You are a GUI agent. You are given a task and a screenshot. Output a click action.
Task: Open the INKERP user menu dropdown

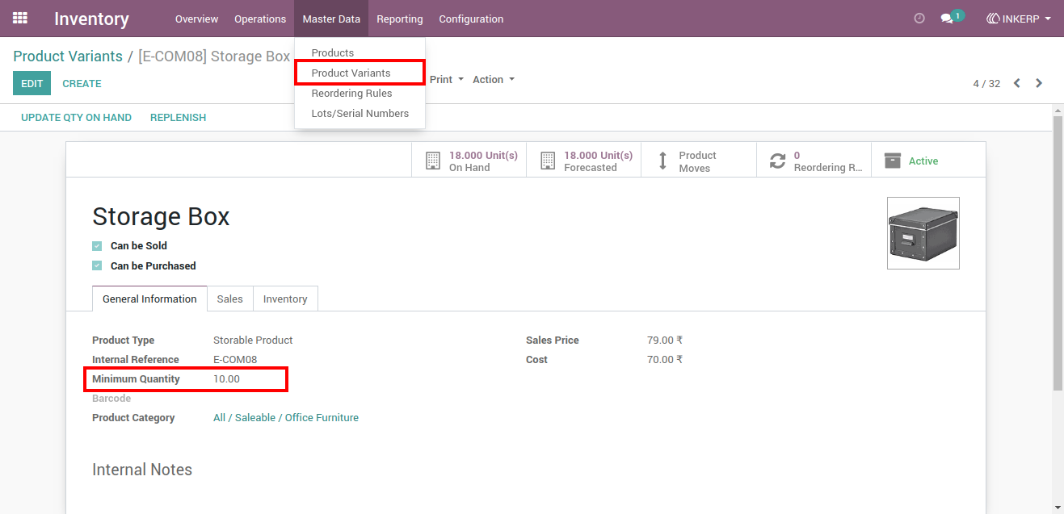pos(1019,19)
